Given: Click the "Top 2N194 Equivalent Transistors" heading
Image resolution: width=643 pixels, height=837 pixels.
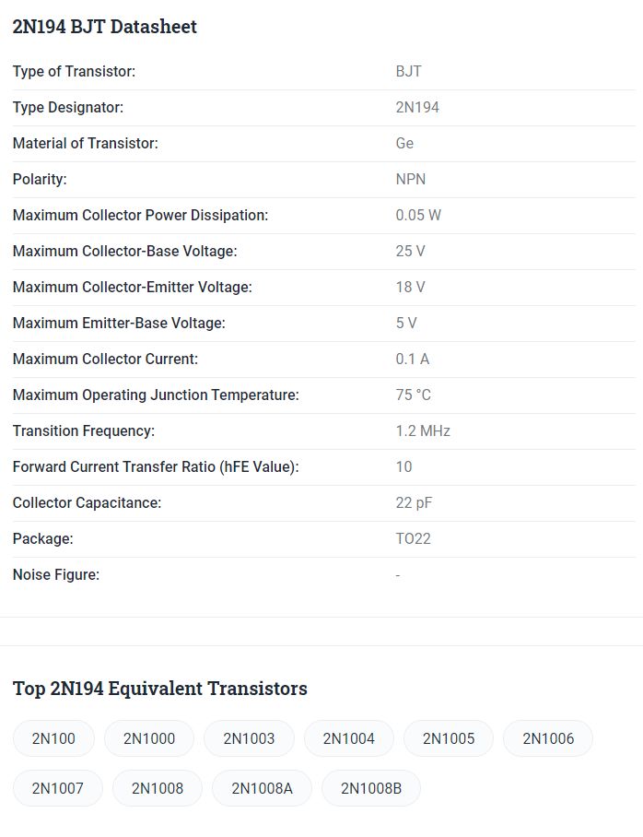Looking at the screenshot, I should 160,689.
